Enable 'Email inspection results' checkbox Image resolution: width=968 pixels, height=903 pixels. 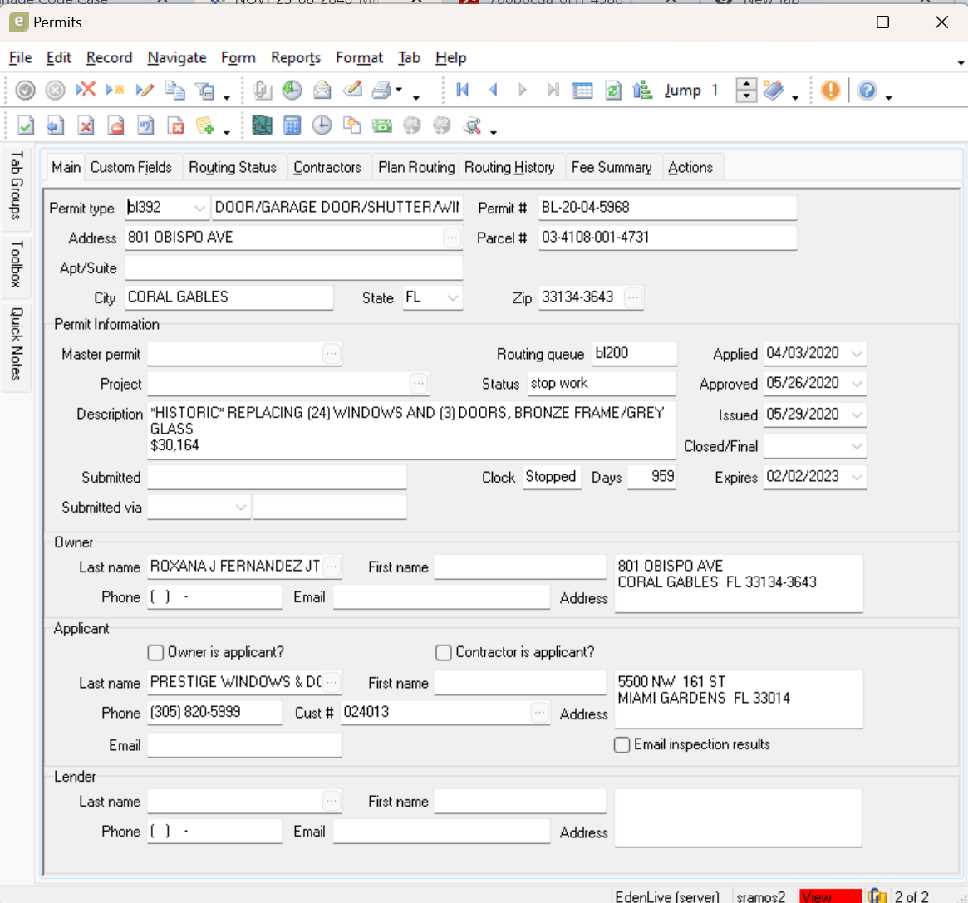point(622,745)
